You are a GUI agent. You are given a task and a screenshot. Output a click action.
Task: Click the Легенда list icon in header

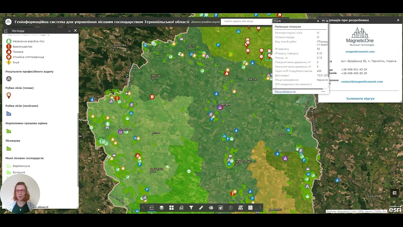click(x=6, y=31)
